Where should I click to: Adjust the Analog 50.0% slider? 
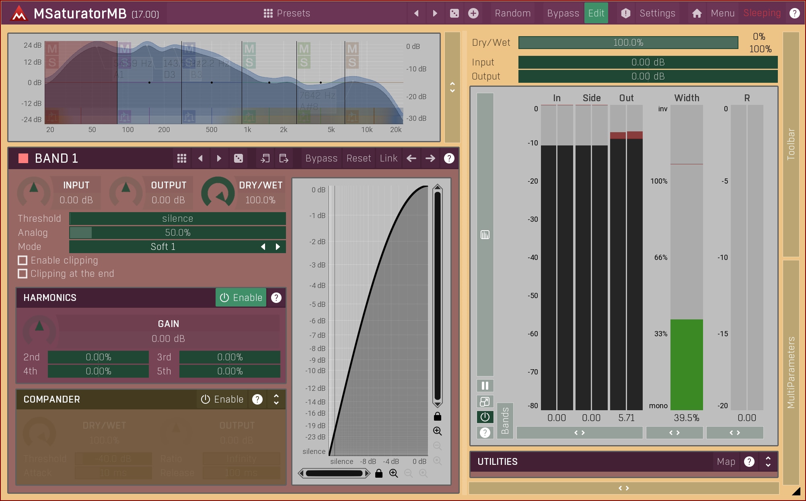[177, 233]
